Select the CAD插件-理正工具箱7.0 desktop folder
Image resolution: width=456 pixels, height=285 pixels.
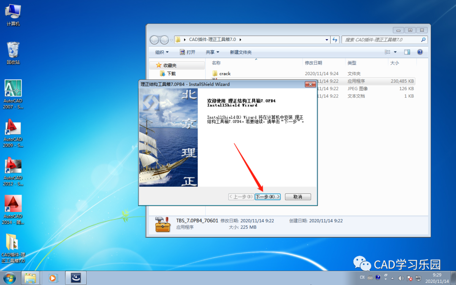[x=13, y=248]
